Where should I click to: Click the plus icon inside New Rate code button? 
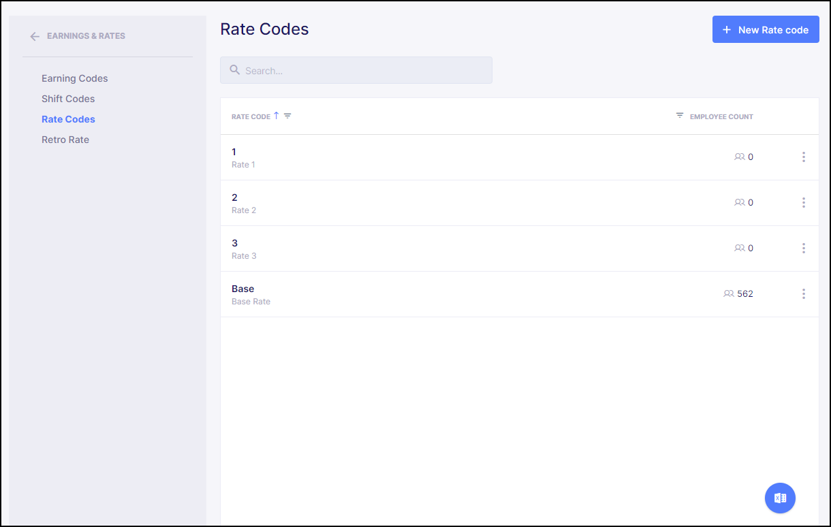(727, 29)
